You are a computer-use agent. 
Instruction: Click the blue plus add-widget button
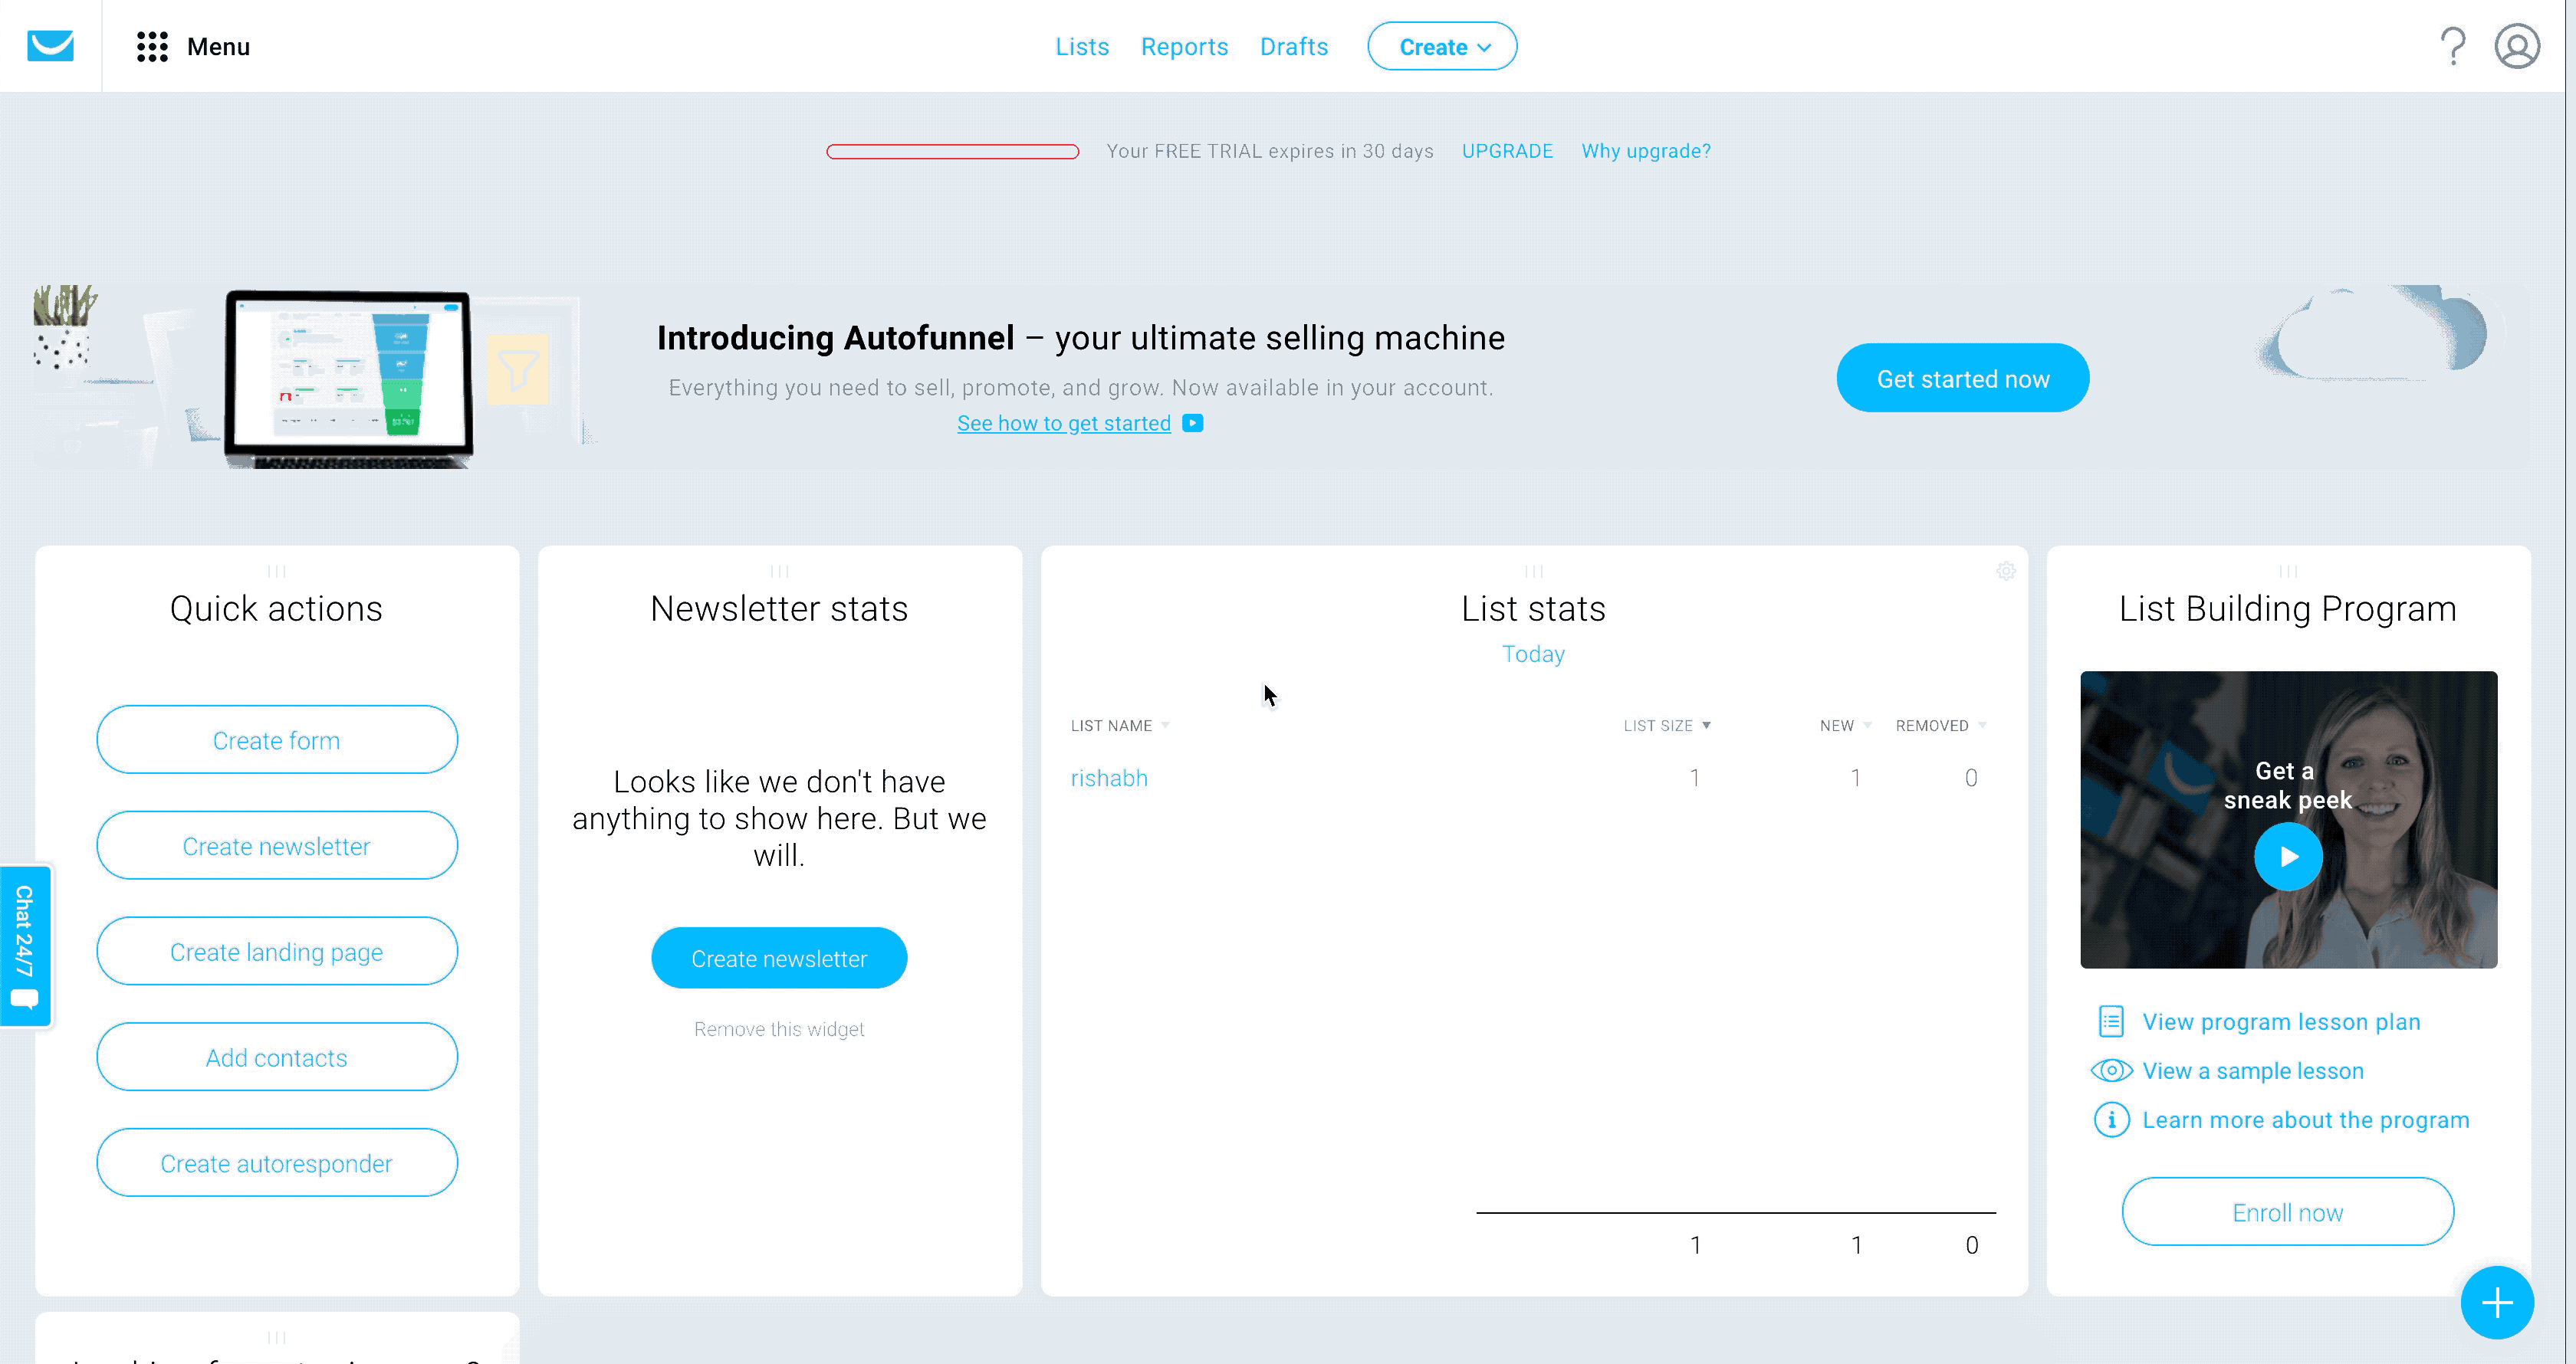pos(2496,1302)
